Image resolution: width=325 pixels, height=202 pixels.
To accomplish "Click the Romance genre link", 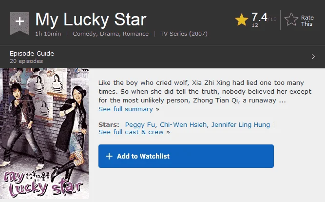I will click(x=135, y=34).
